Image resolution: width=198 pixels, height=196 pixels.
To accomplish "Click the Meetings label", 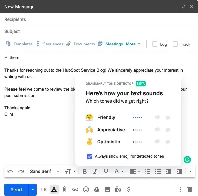I will 114,44.
